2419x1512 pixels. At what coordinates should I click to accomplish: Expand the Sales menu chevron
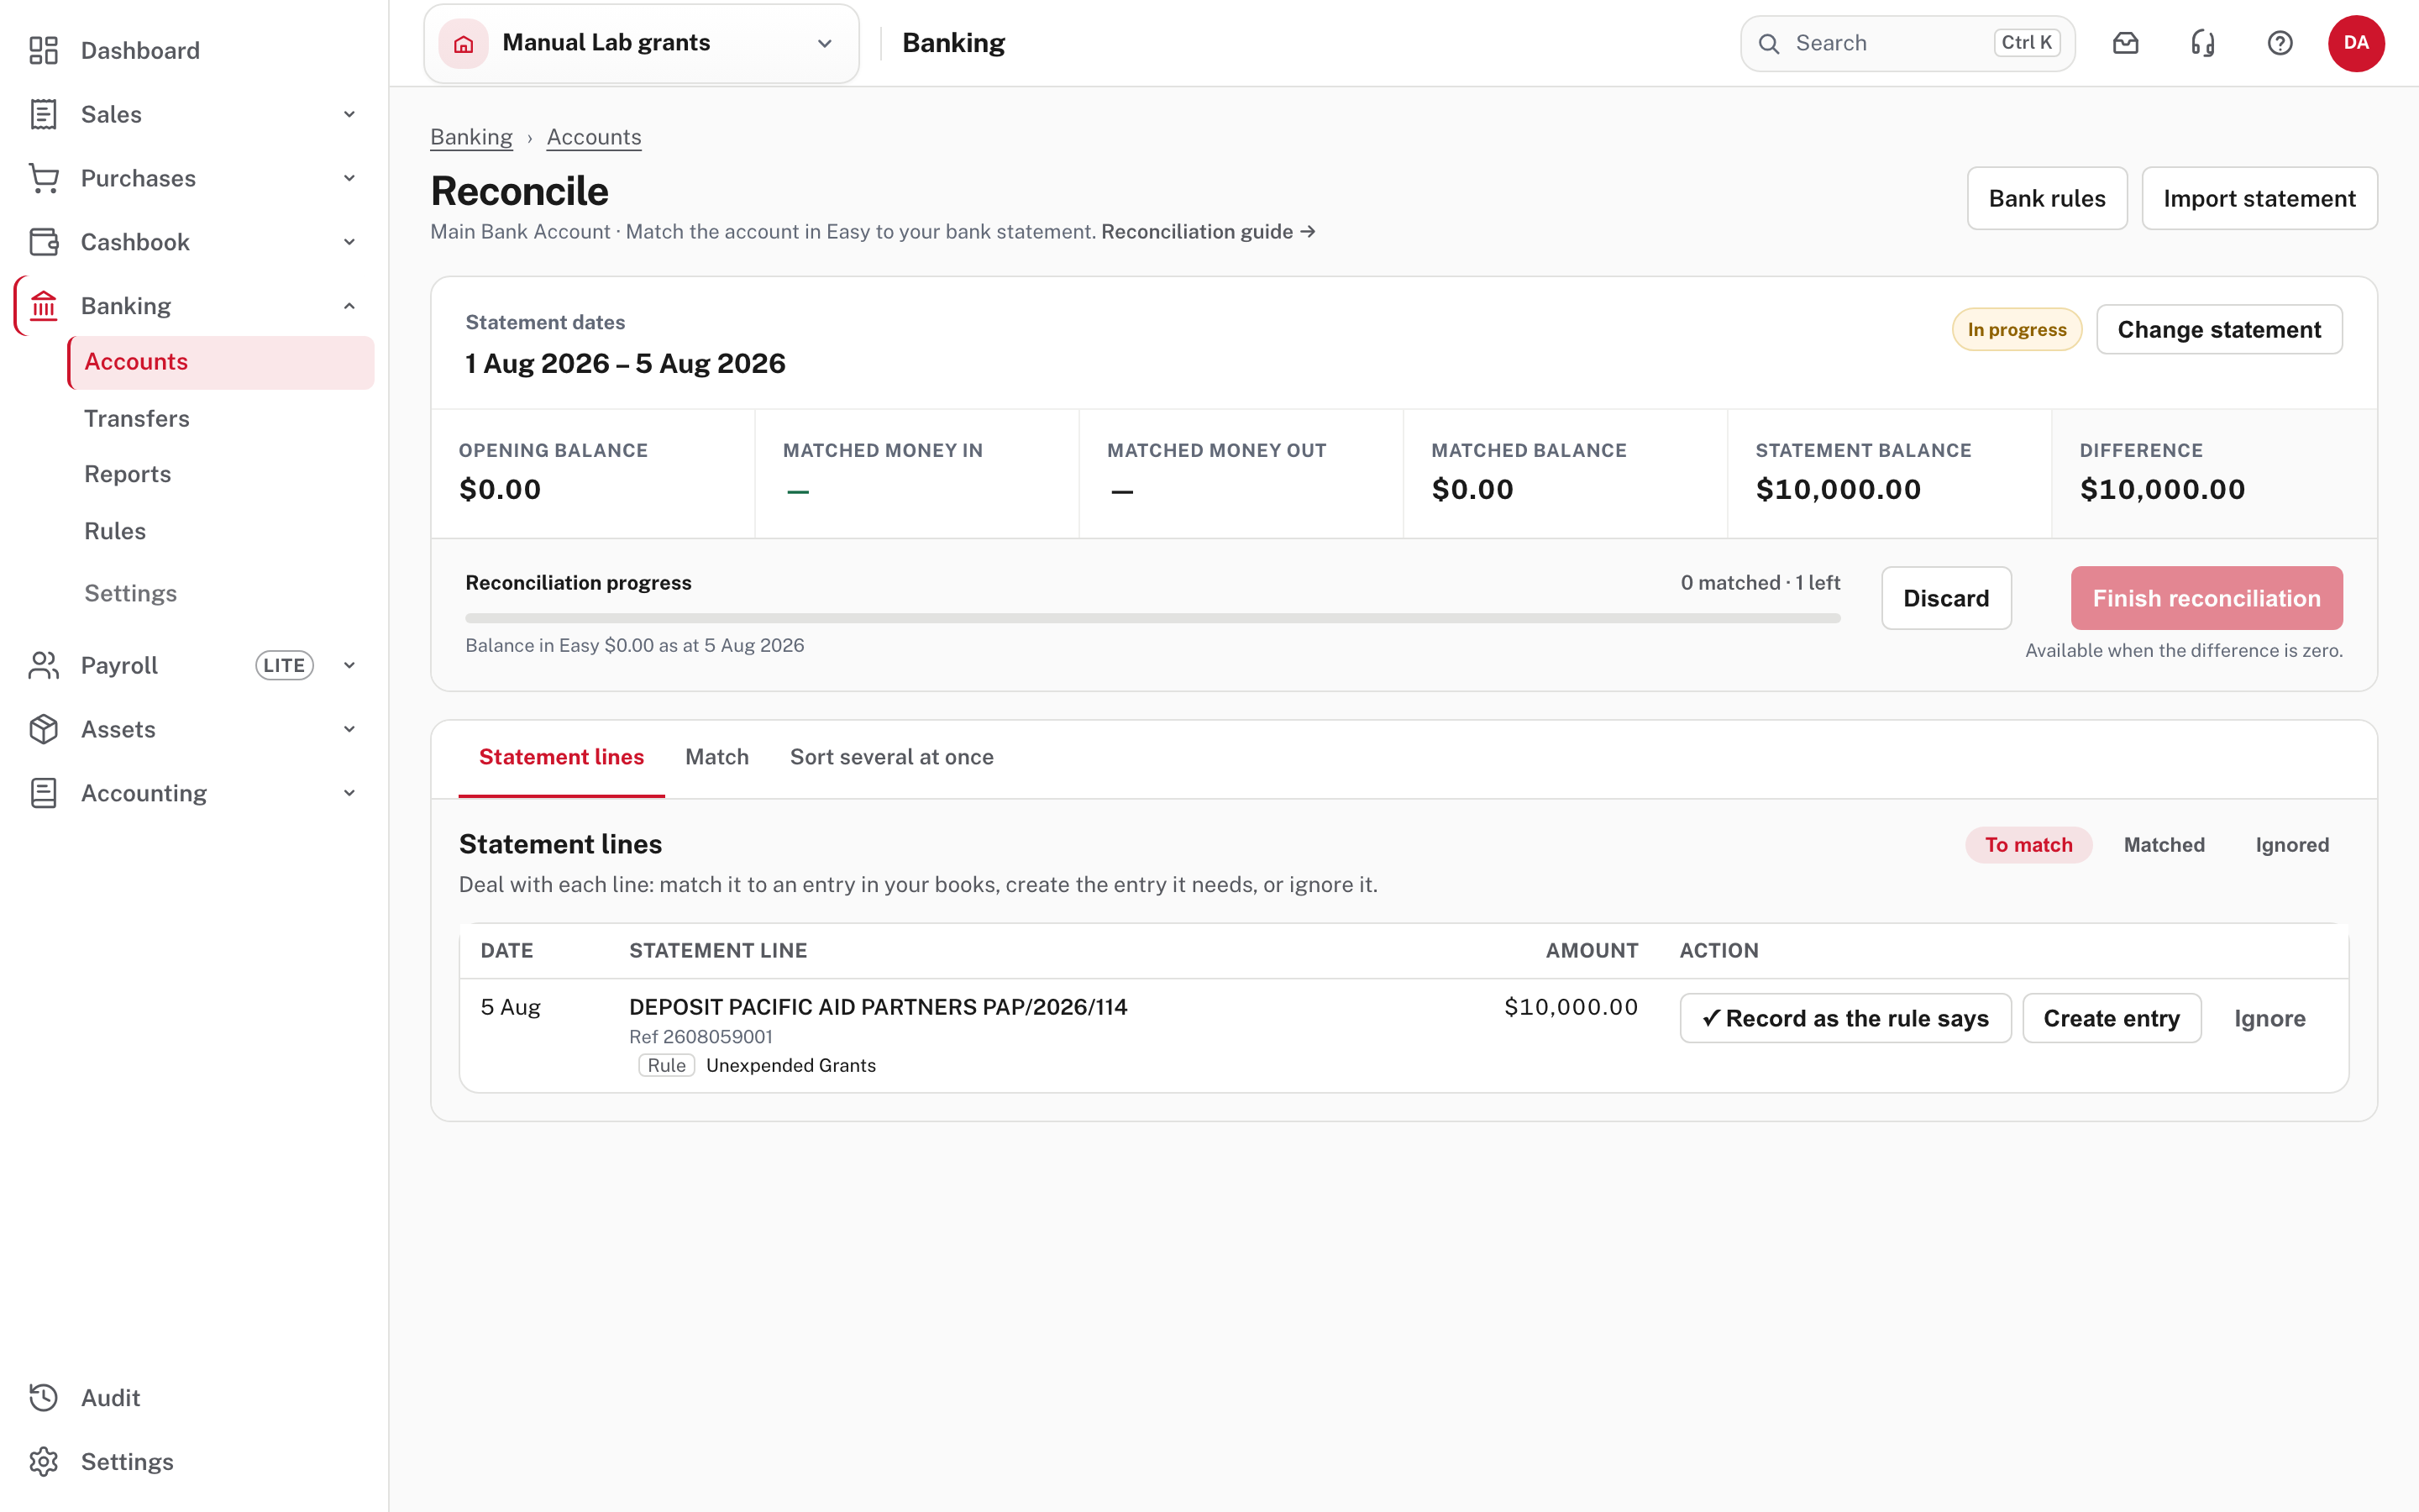350,114
